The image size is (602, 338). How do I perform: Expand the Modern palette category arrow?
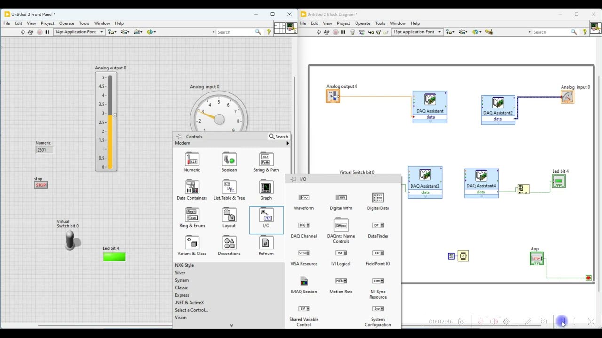287,143
